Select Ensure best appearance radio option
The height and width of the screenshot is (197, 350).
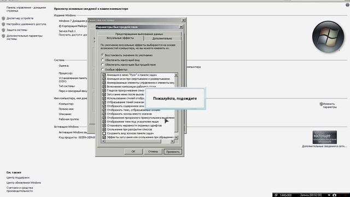click(x=102, y=60)
